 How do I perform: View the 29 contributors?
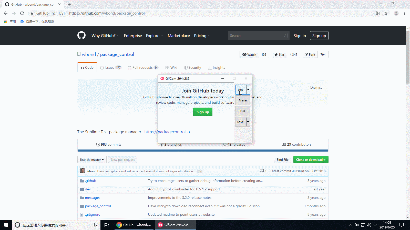click(297, 144)
